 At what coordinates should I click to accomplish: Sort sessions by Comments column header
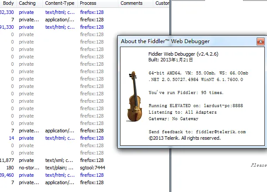coord(135,3)
